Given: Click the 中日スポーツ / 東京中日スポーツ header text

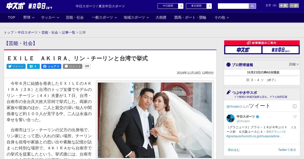Looking at the screenshot, I should click(100, 6).
